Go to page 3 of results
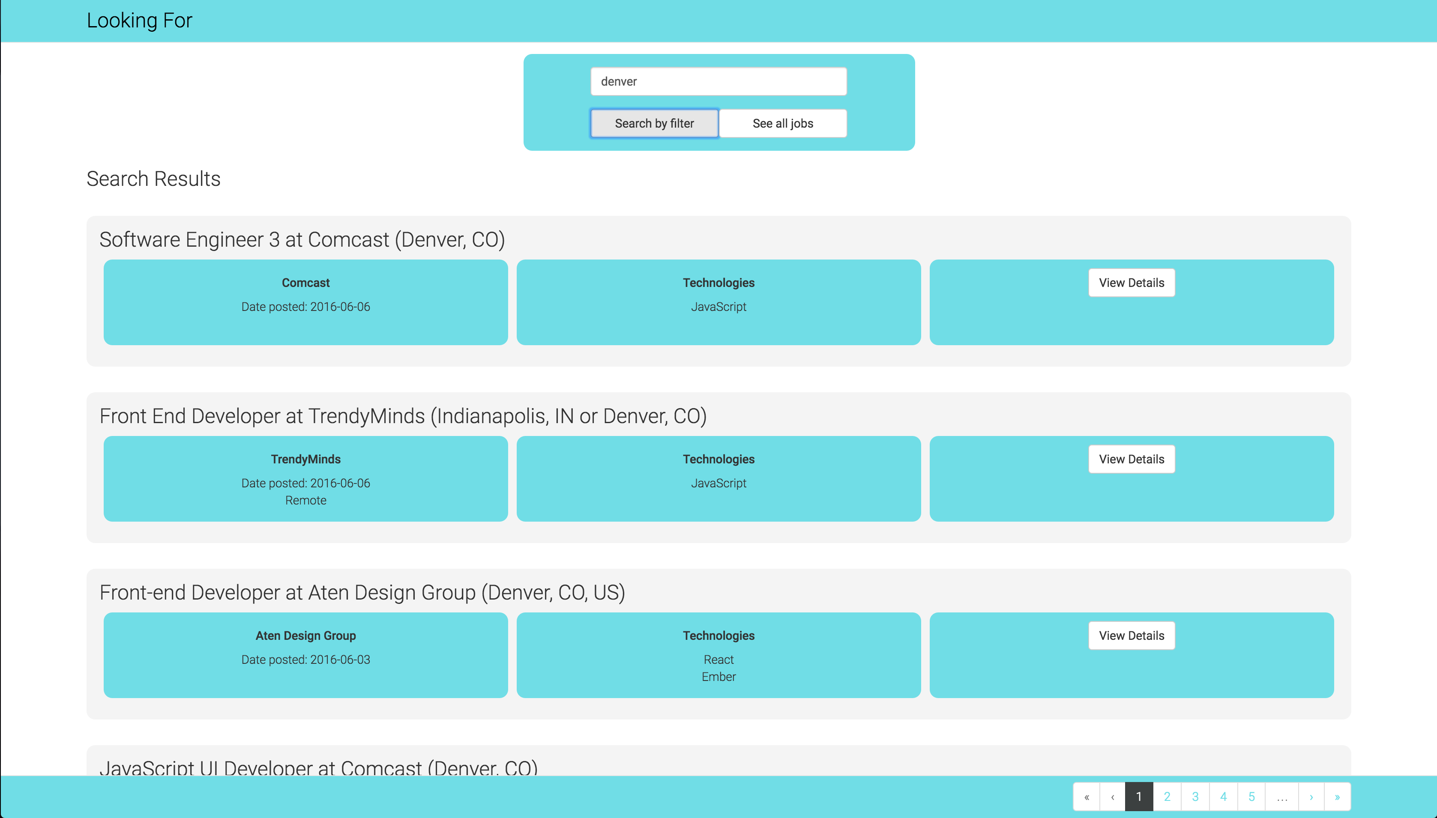Screen dimensions: 1437x818 click(1195, 797)
